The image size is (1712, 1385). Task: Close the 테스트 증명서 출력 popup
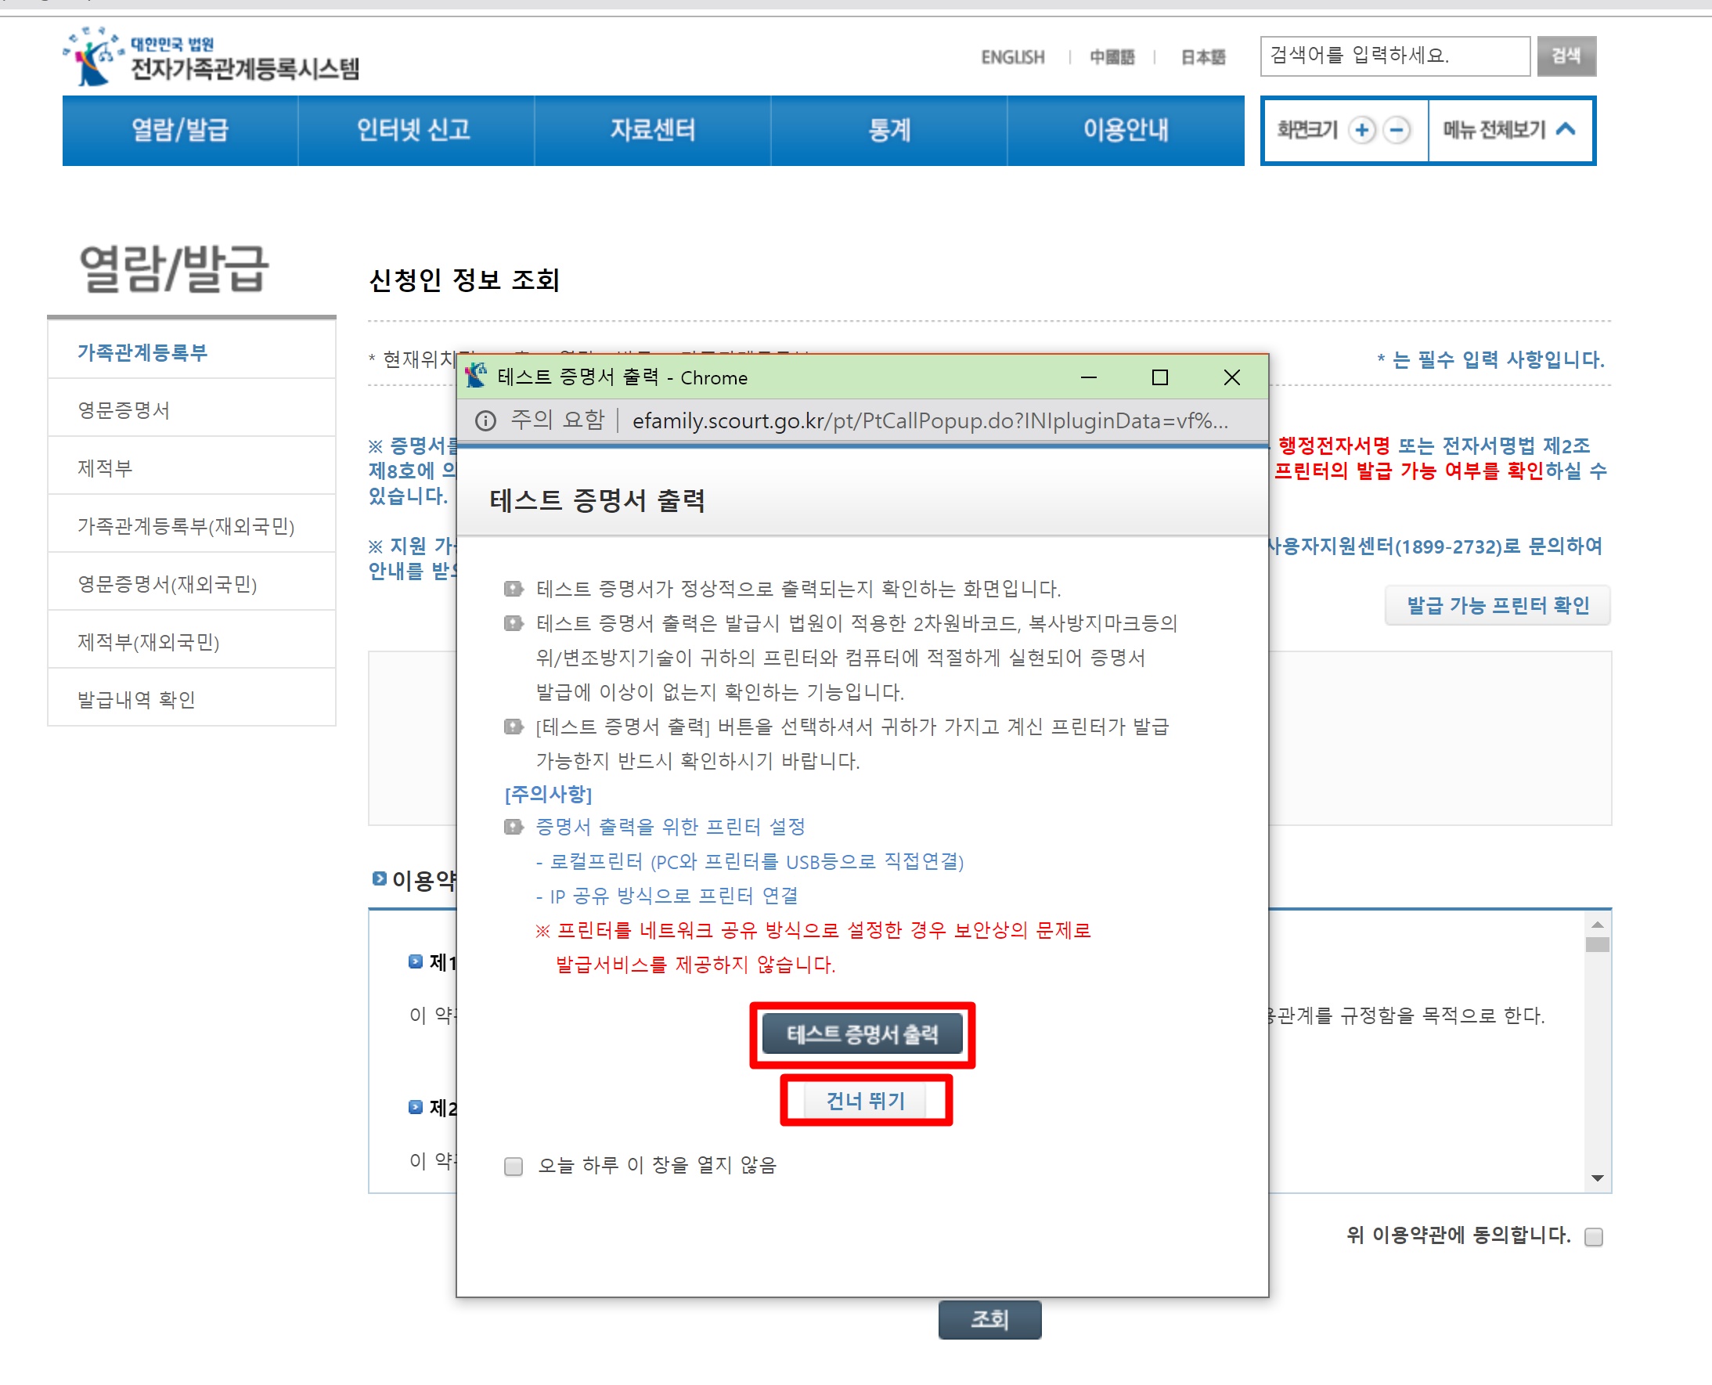[1231, 377]
